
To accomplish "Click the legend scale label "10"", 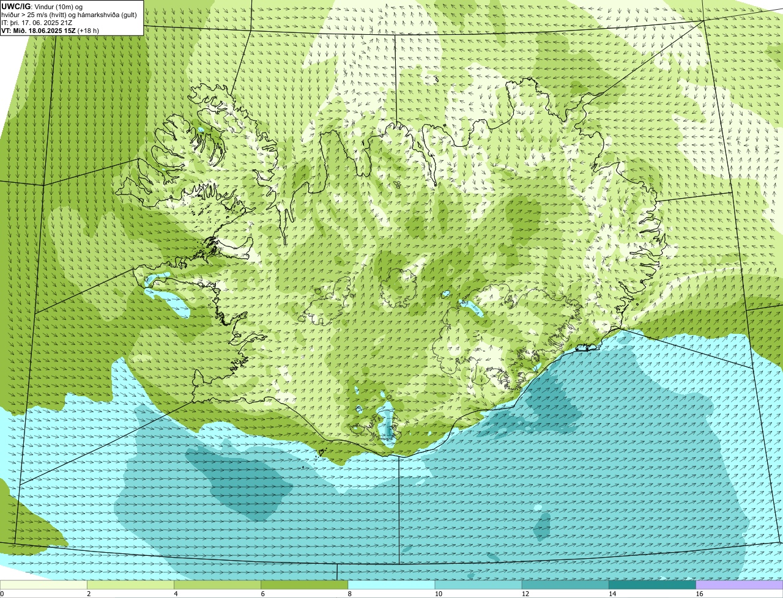I will click(438, 594).
